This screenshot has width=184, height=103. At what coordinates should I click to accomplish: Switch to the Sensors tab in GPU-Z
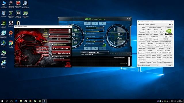147,25
